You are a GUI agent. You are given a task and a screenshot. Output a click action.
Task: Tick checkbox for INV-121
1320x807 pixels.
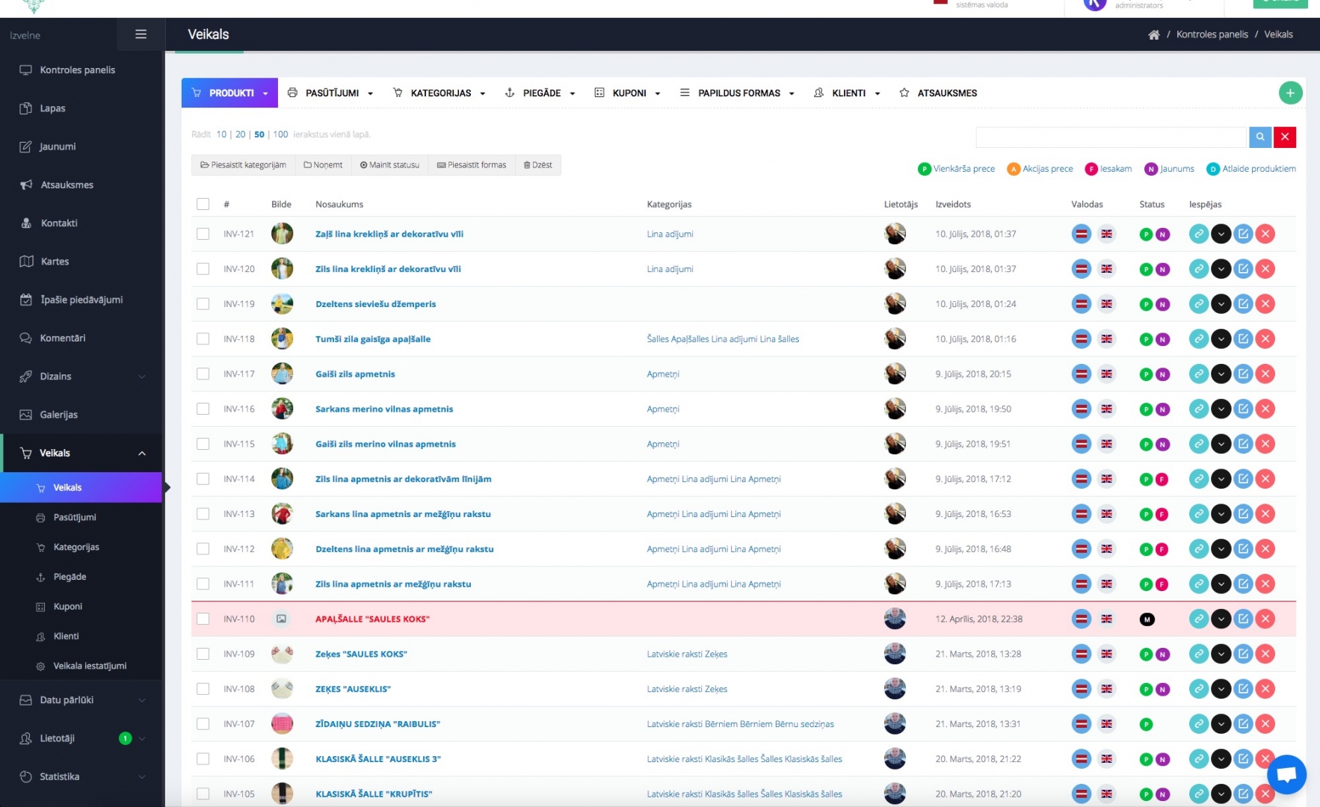(203, 234)
